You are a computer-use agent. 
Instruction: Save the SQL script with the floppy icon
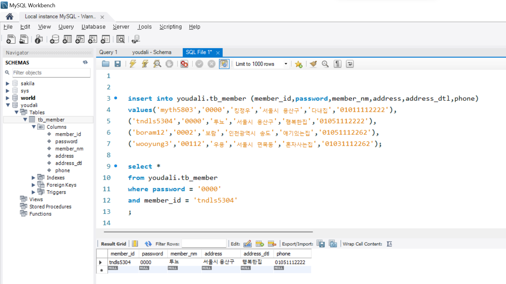[118, 64]
